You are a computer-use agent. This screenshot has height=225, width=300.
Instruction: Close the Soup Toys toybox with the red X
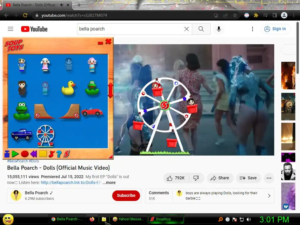(x=108, y=42)
